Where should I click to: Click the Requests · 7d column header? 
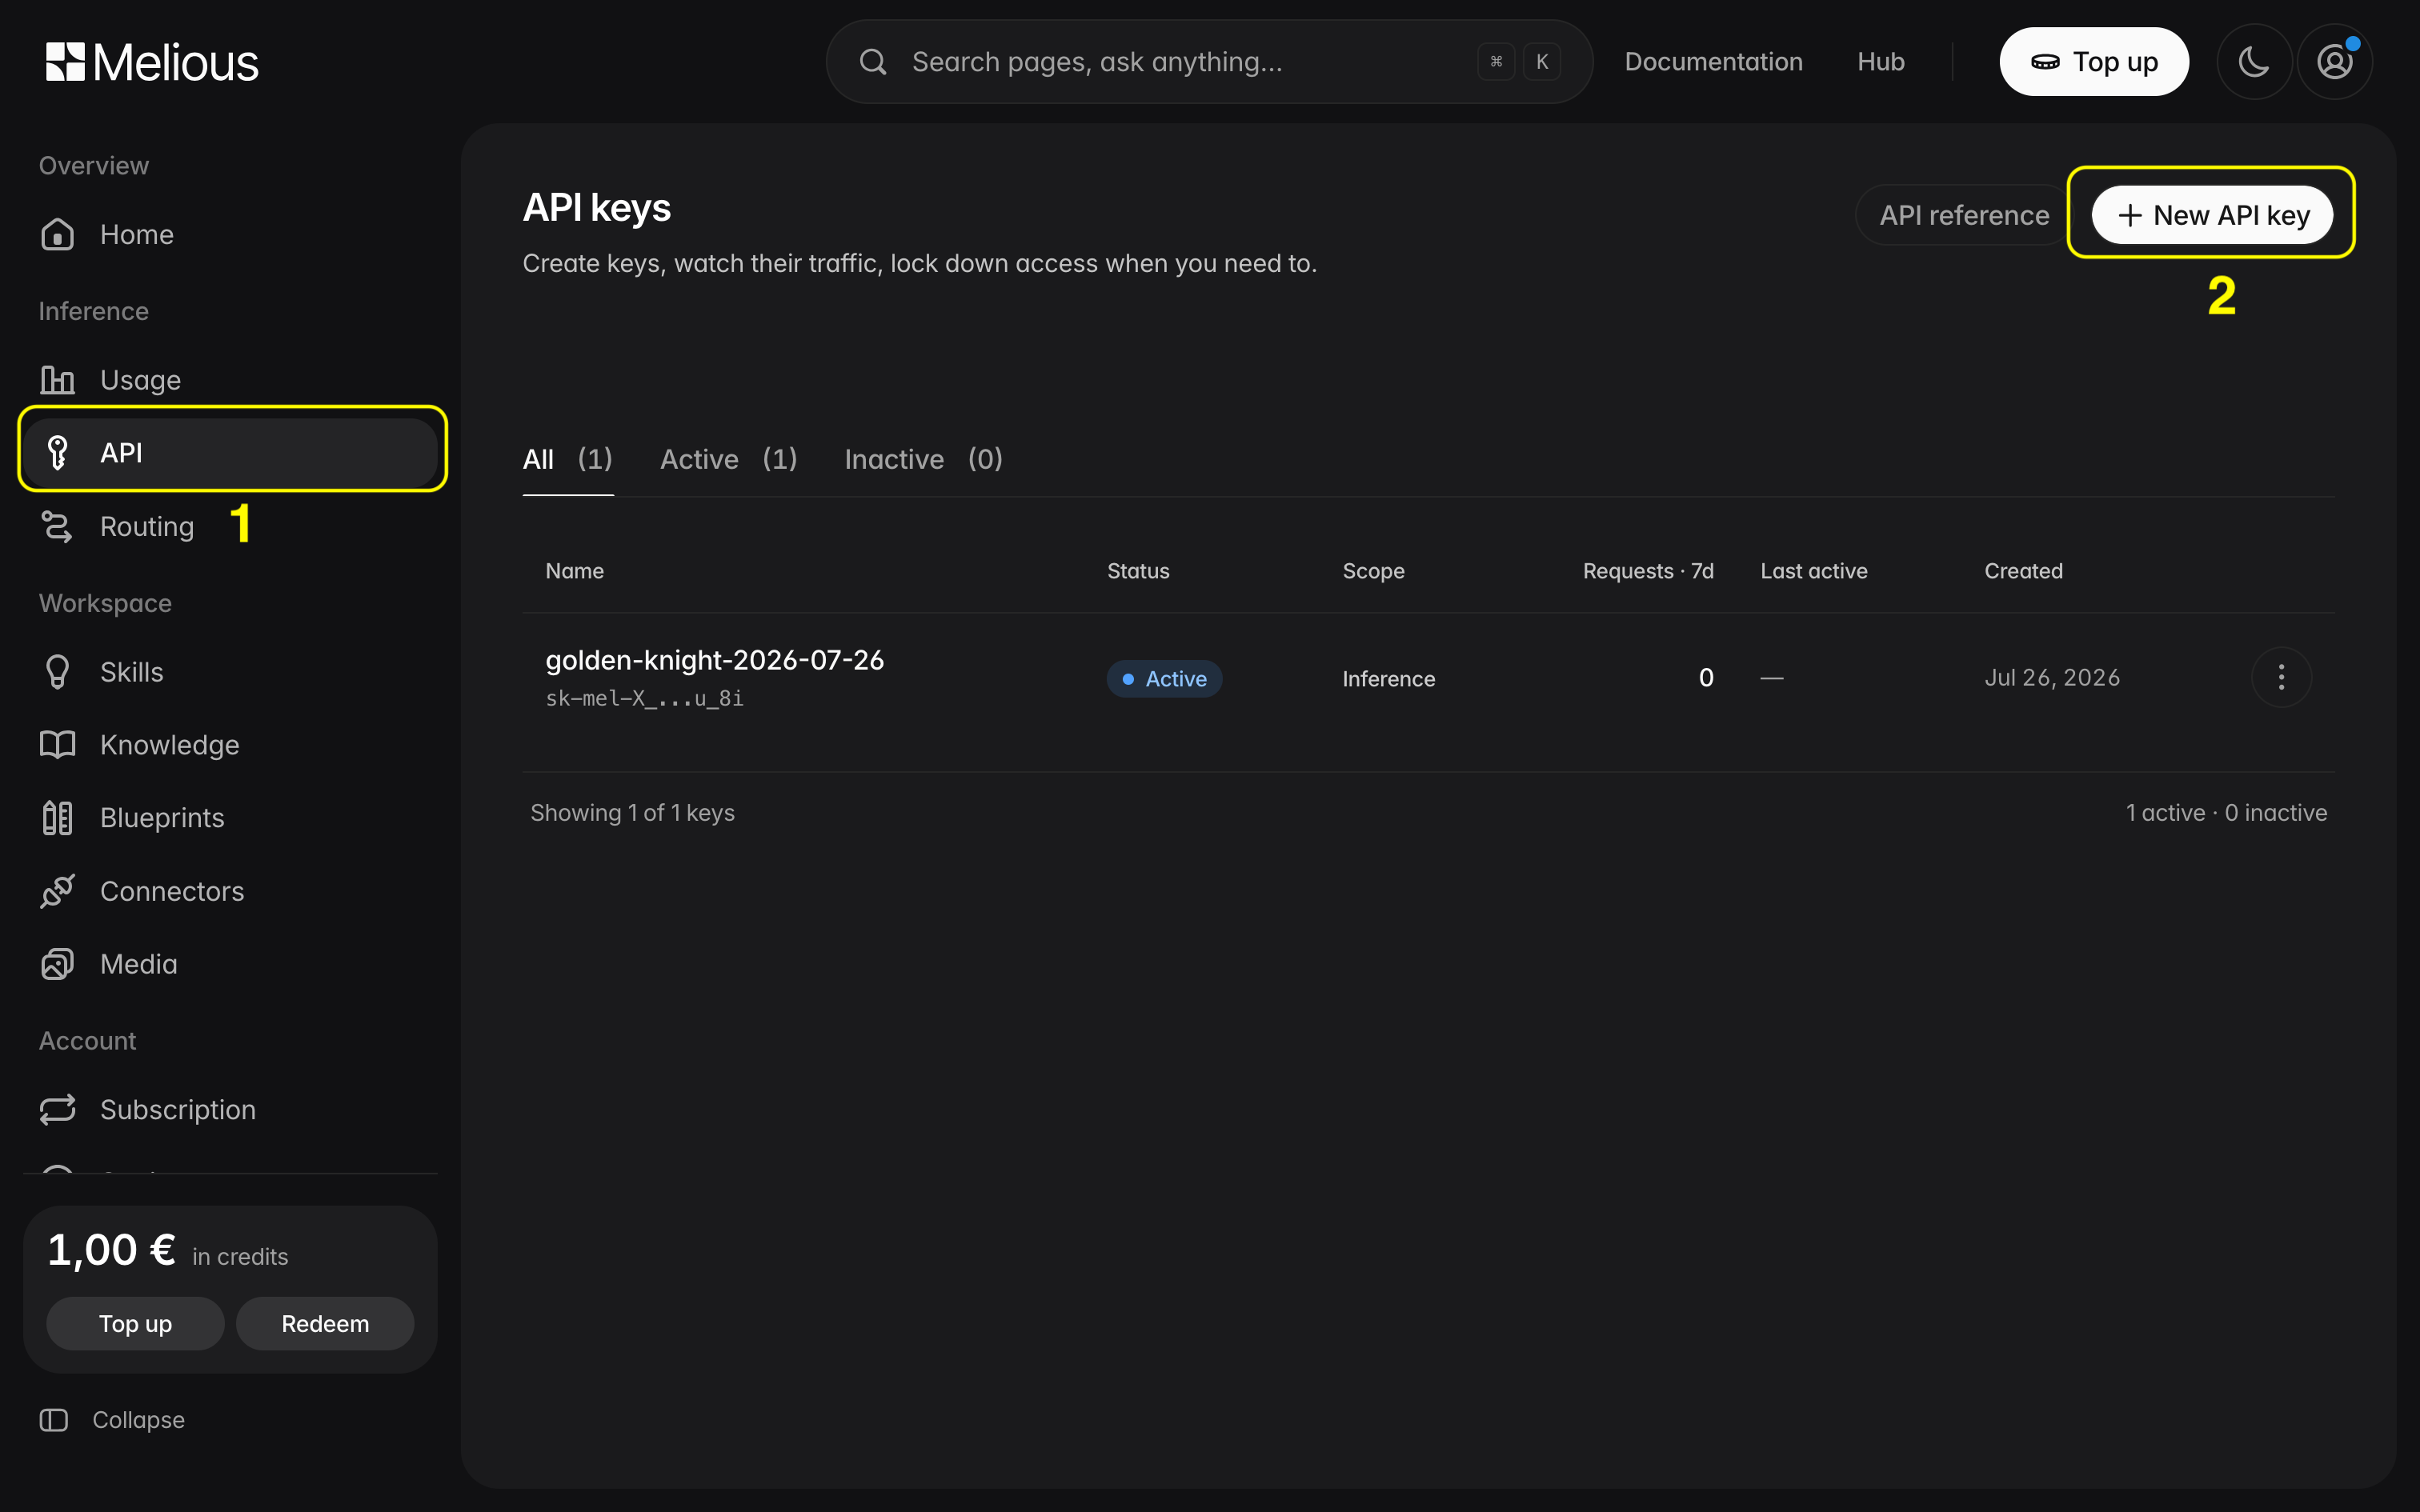1648,571
